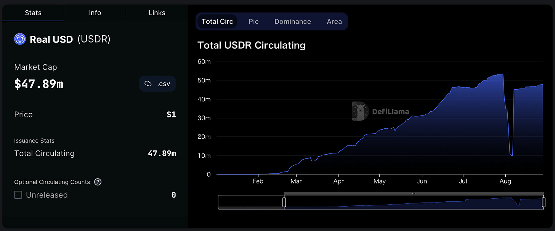Screen dimensions: 555x231
Task: Download the .csv file
Action: click(x=157, y=84)
